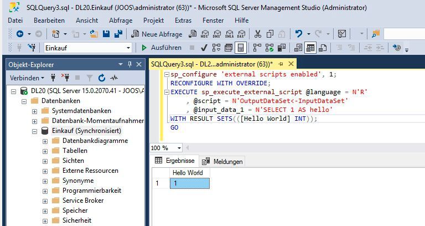Click the Save All double floppy disk icon
This screenshot has width=425, height=226.
click(x=118, y=34)
